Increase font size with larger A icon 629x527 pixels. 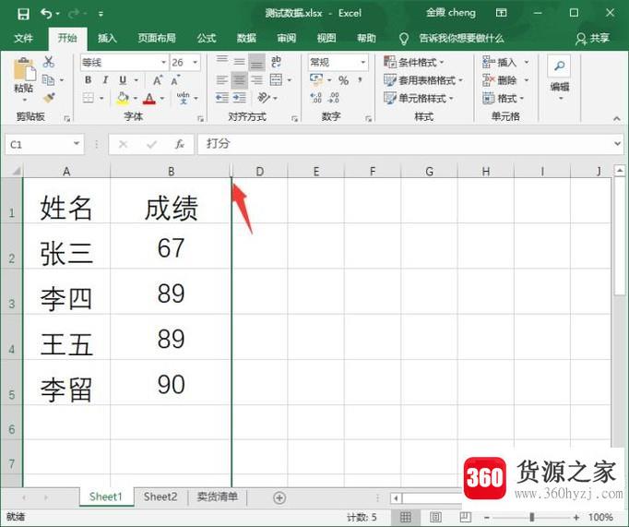coord(158,80)
